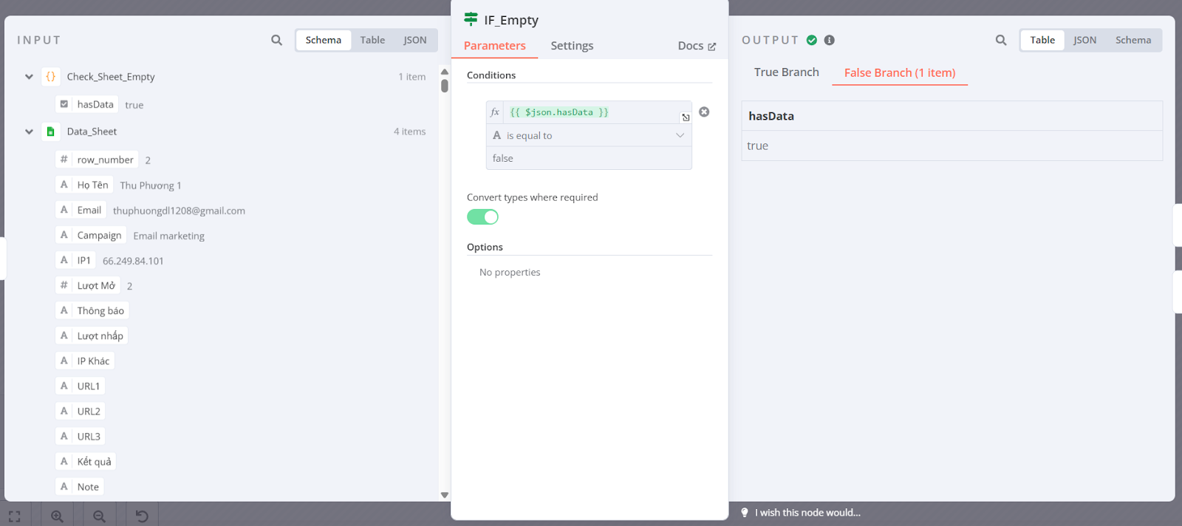Click the Lượt Mở number type icon

pos(64,285)
